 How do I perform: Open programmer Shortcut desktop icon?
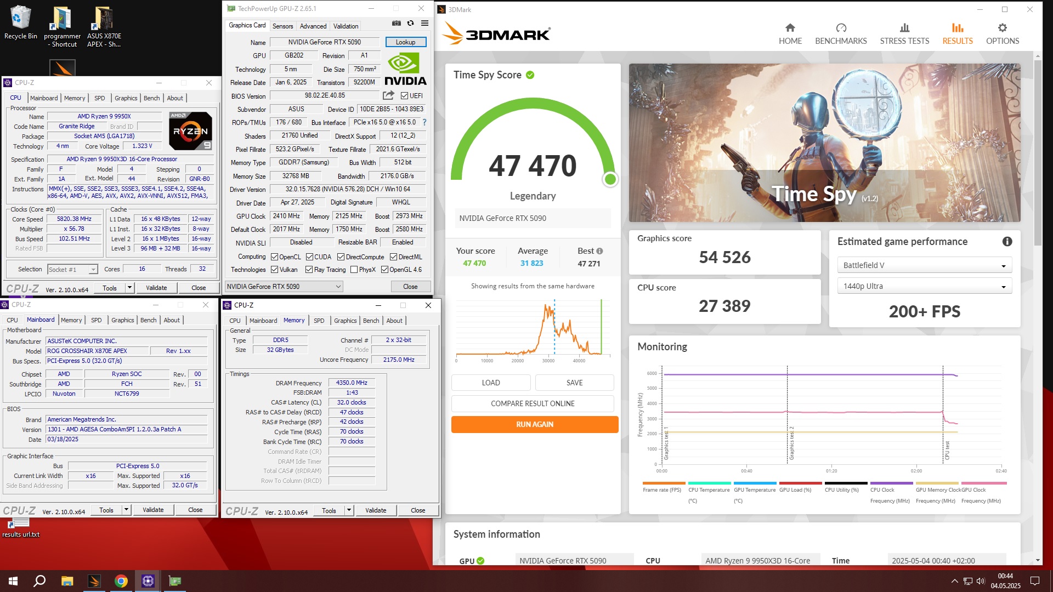[x=62, y=27]
